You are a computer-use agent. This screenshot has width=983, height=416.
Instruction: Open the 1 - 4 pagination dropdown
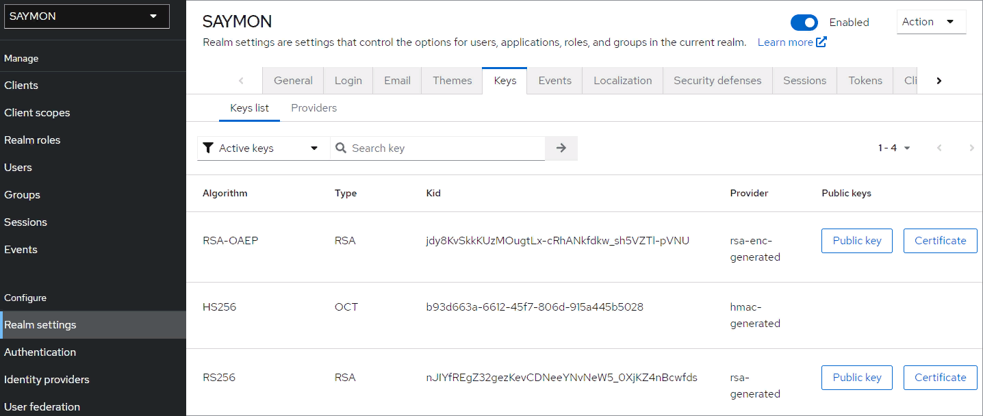click(894, 148)
